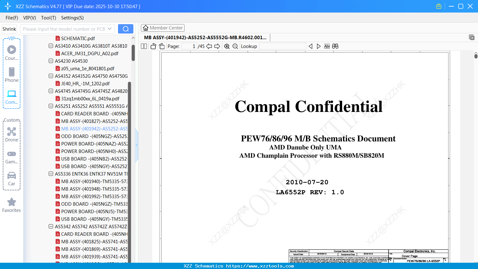This screenshot has height=269, width=478.
Task: Collapse the AS4352 AS4352G AS4750 folder
Action: point(51,76)
